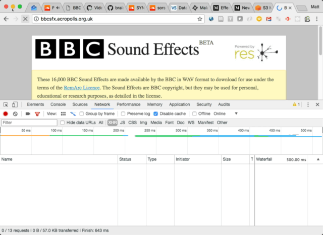Open the Security tab
The height and width of the screenshot is (235, 323).
(x=204, y=104)
